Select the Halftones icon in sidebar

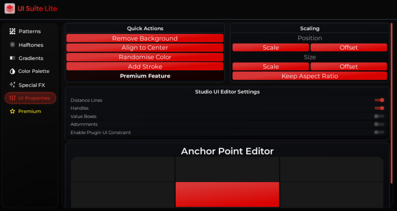(12, 45)
